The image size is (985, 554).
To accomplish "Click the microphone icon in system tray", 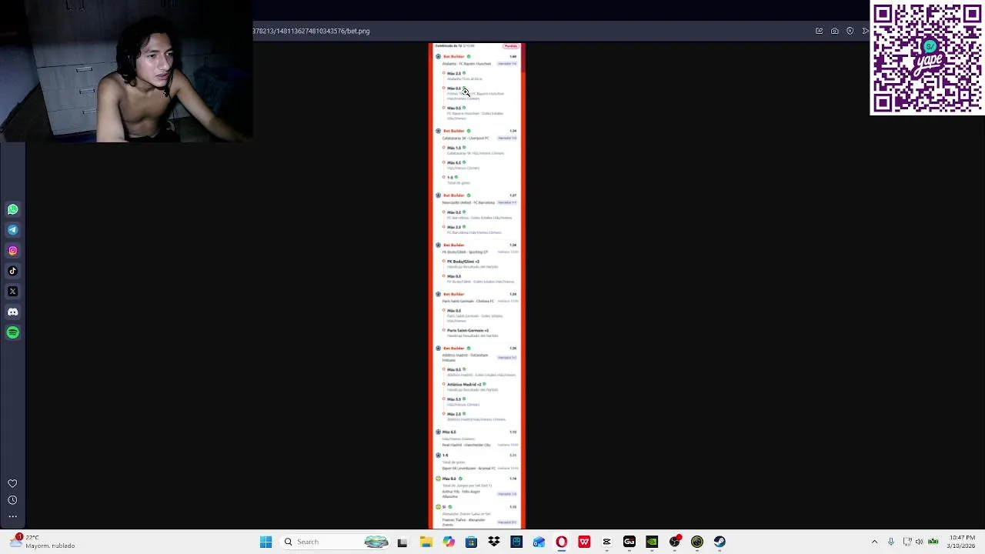I will point(891,542).
